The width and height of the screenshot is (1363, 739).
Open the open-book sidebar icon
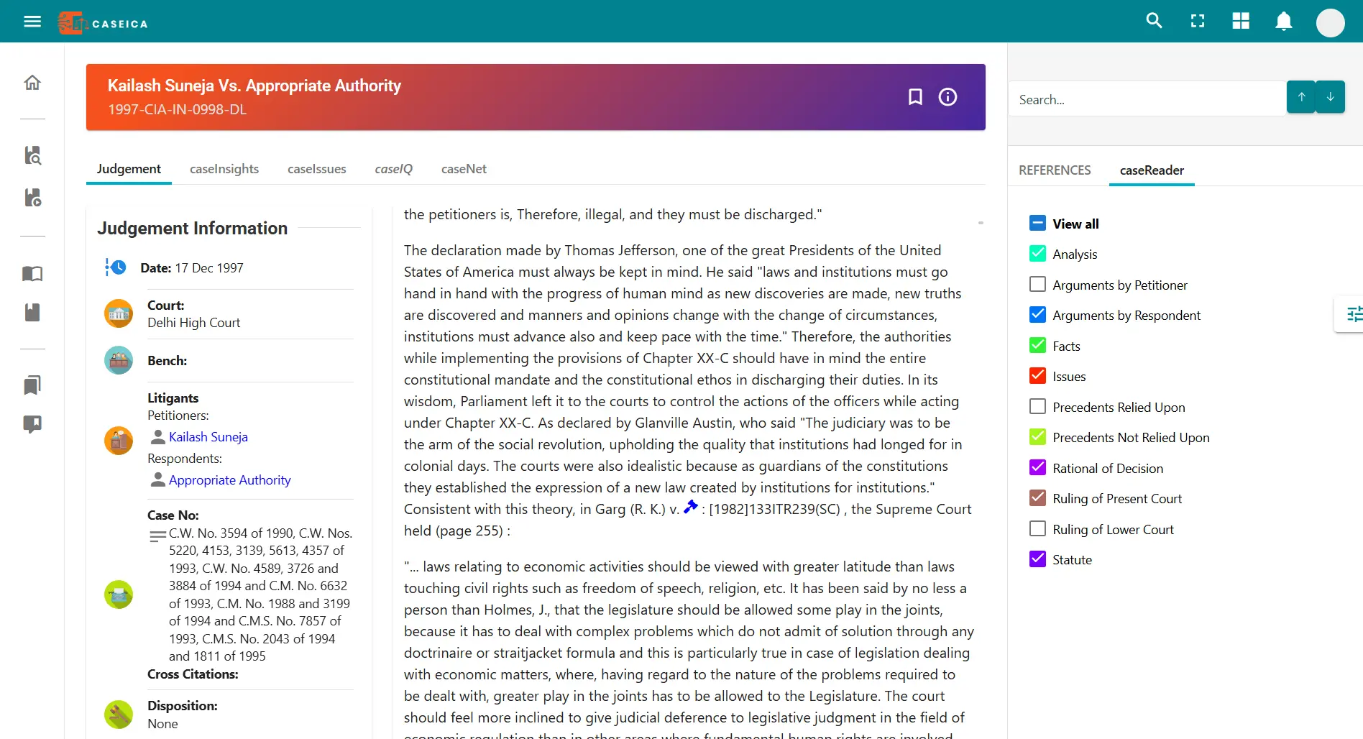32,273
